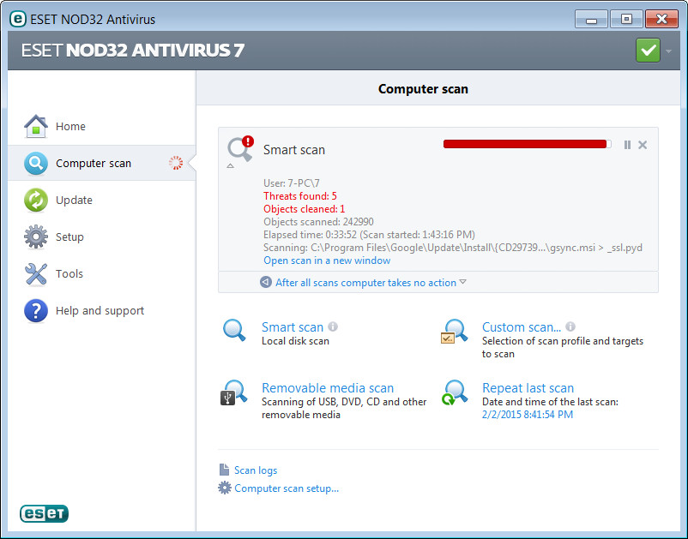This screenshot has height=539, width=688.
Task: Click the red scan progress bar
Action: 528,144
